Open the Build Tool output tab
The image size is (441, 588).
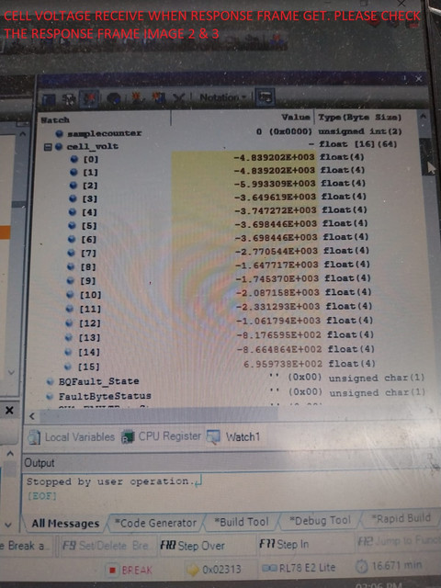(x=241, y=522)
